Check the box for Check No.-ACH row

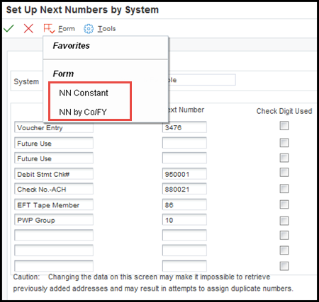click(x=284, y=189)
